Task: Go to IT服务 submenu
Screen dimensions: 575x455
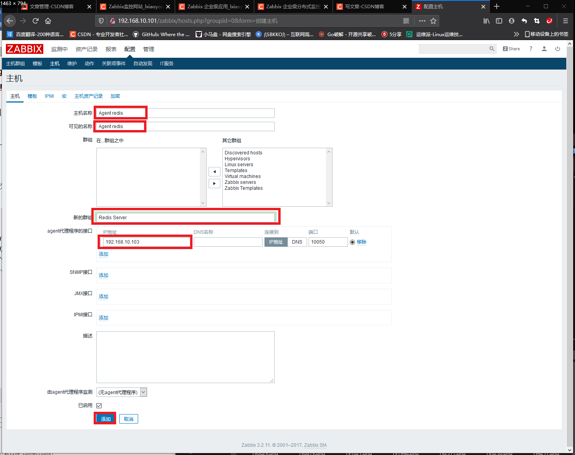Action: click(x=167, y=64)
